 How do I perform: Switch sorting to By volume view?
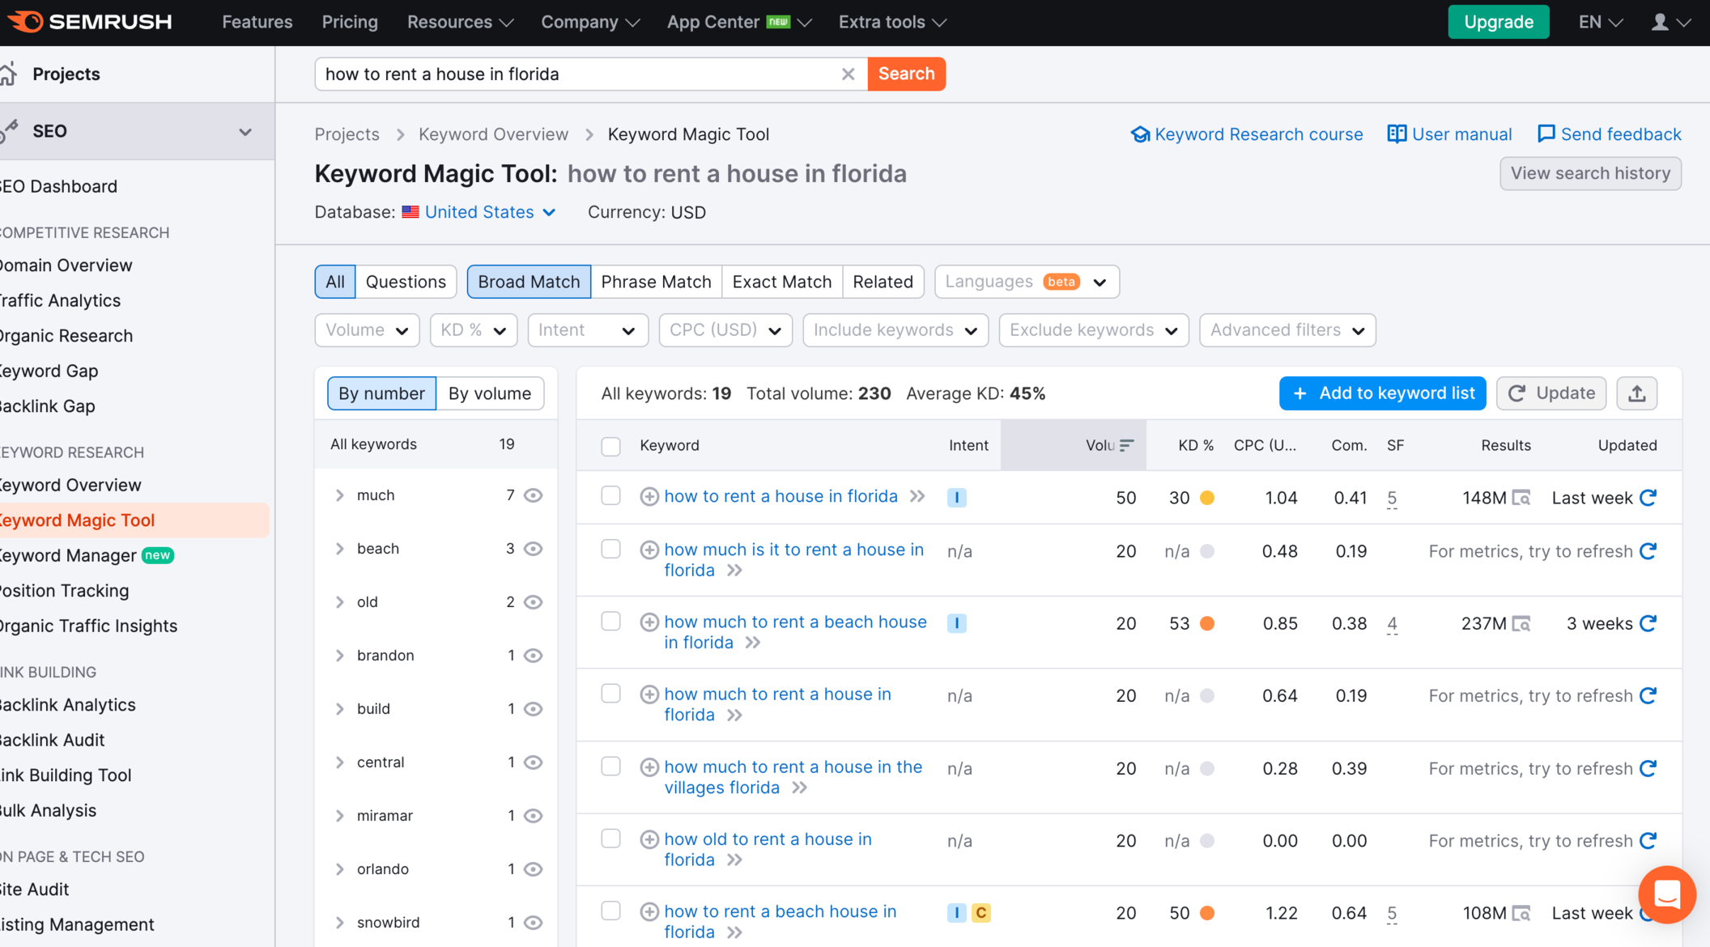(489, 393)
